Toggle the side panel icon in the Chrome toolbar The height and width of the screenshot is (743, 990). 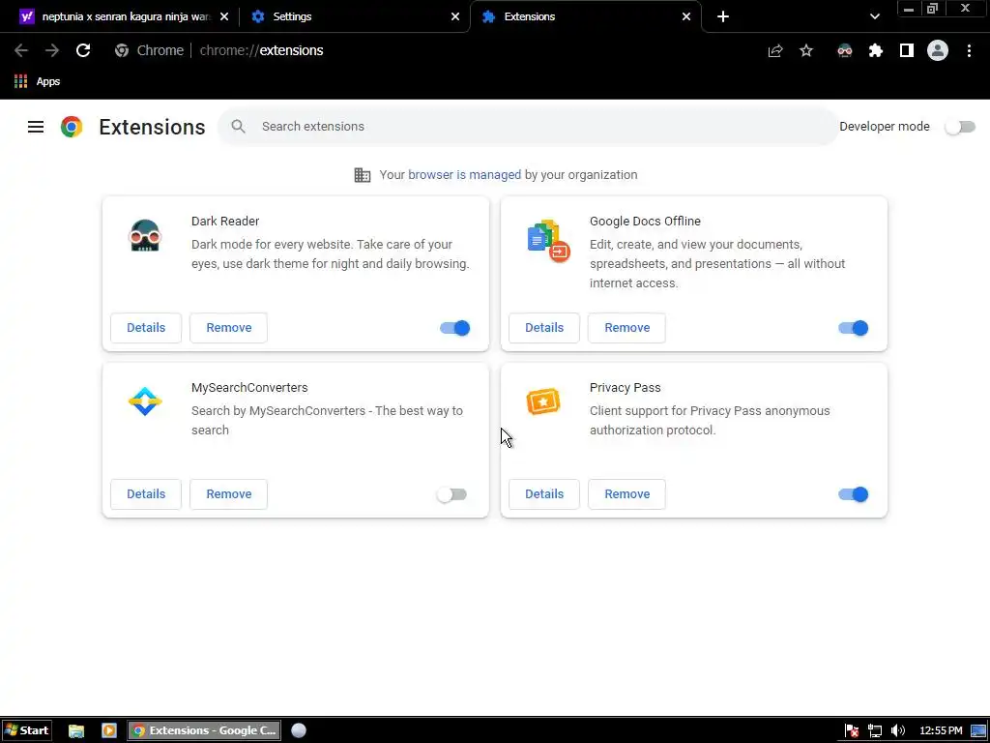pos(906,50)
